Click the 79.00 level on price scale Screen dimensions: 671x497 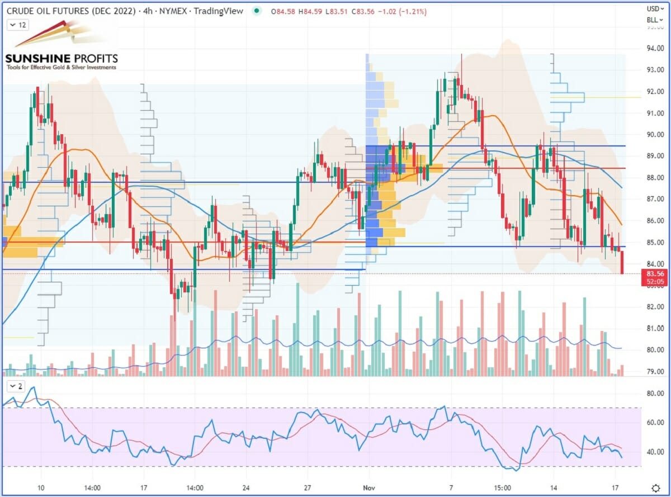[655, 371]
